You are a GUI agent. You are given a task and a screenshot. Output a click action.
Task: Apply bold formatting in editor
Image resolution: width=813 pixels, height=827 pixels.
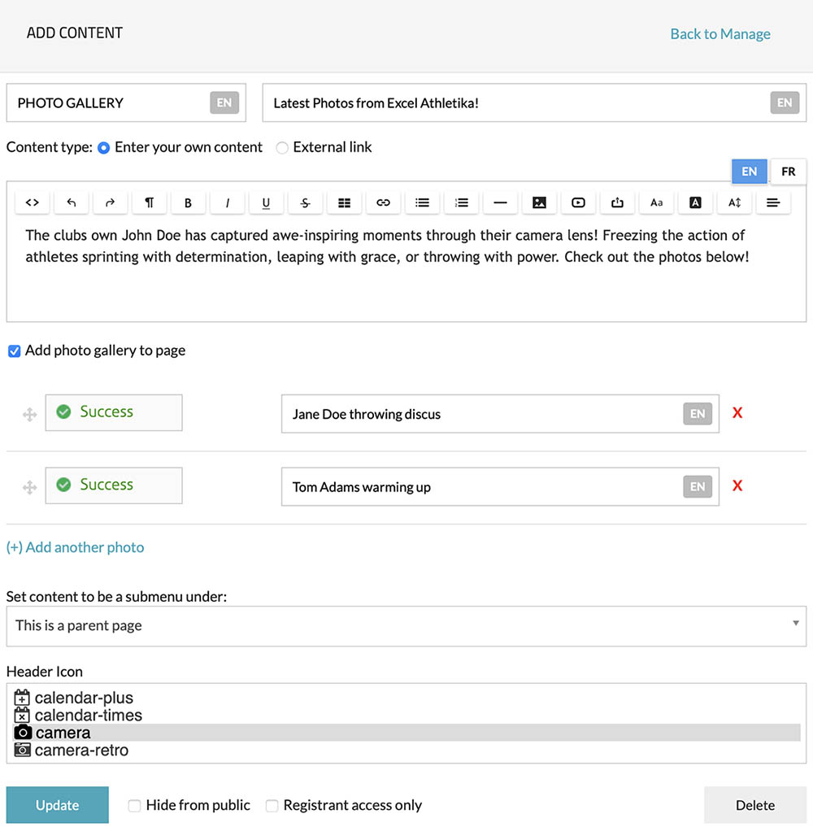click(x=188, y=202)
